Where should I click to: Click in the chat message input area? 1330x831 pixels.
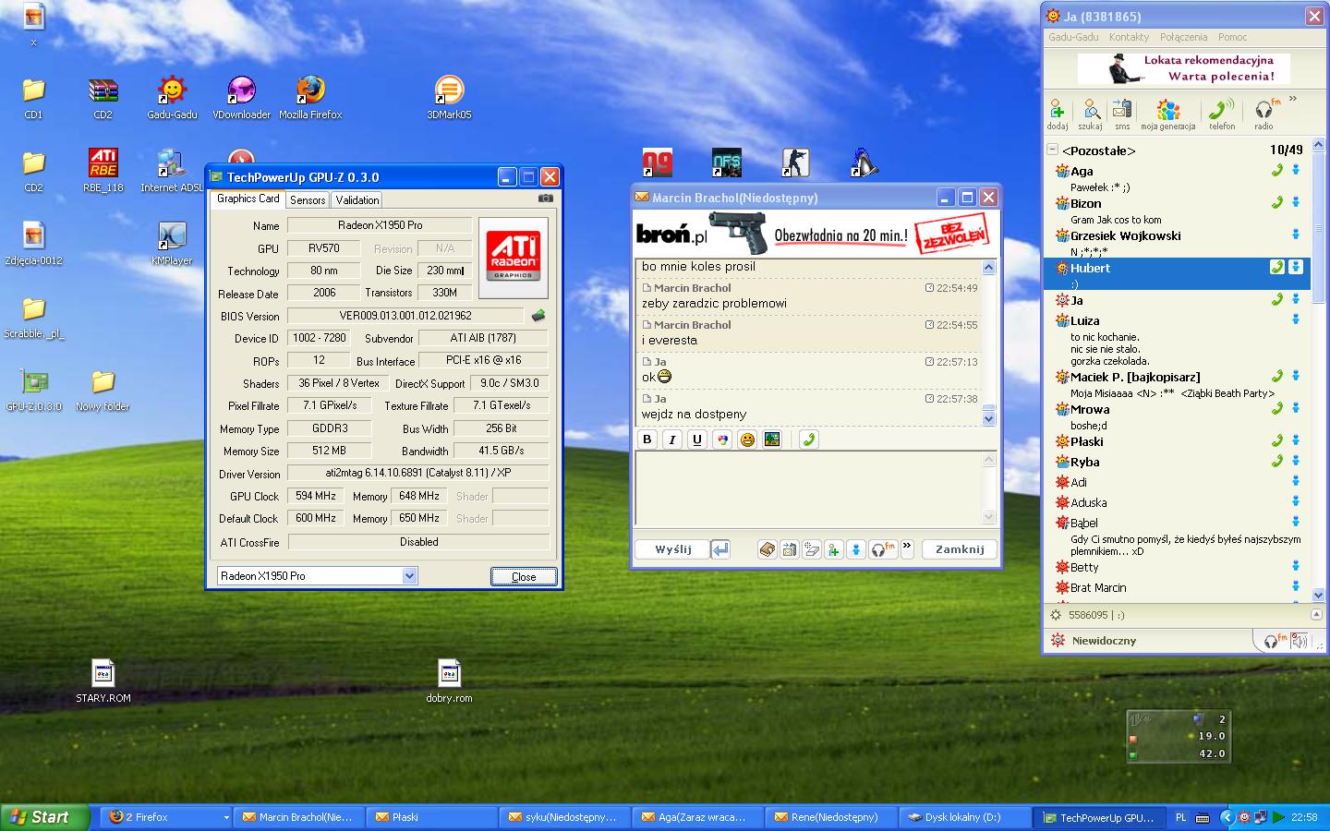click(808, 488)
